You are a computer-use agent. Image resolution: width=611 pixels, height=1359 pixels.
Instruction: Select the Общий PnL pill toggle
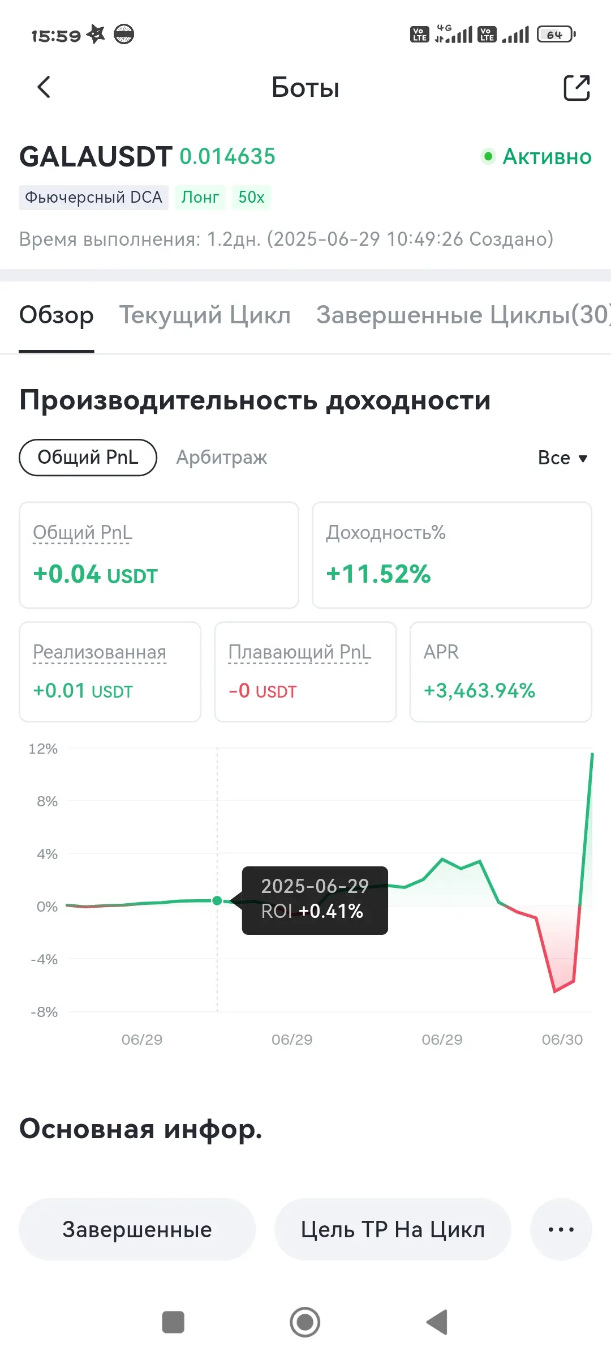88,457
